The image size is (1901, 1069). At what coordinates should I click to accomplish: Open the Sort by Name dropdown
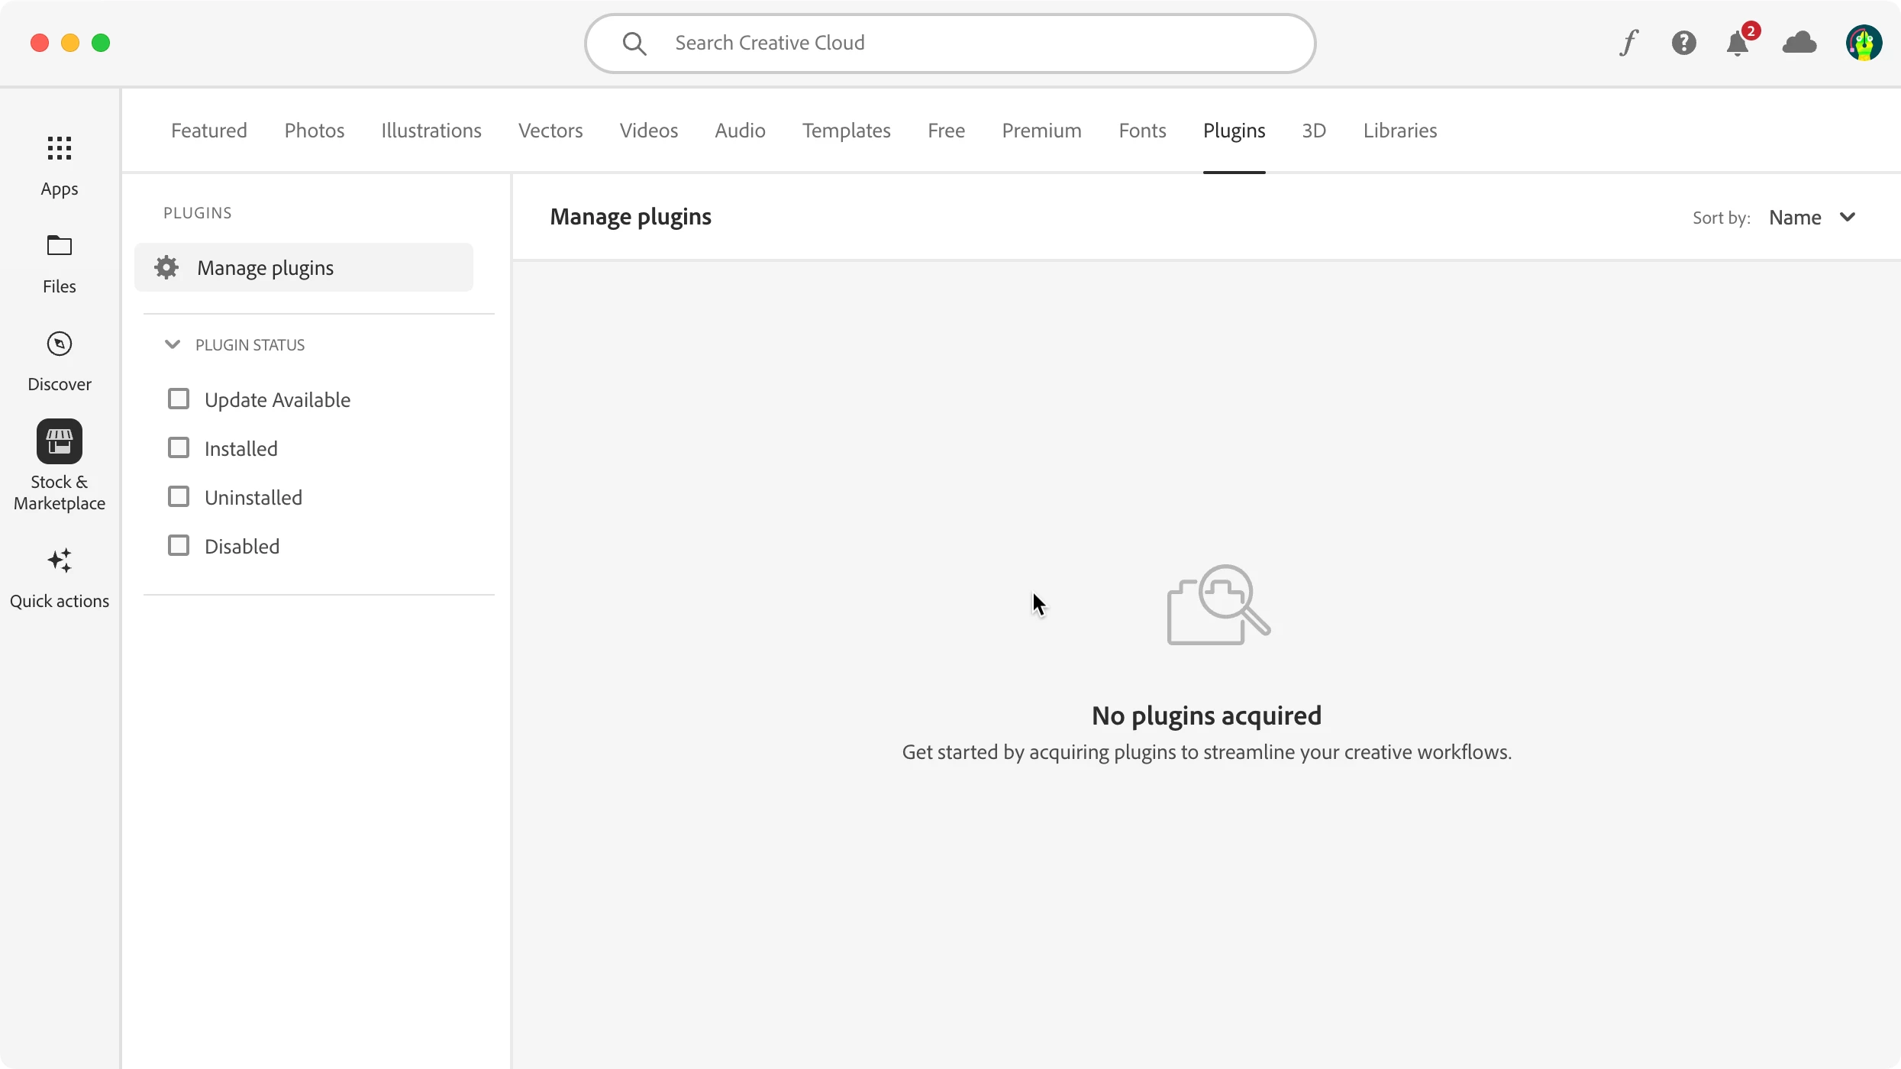pyautogui.click(x=1812, y=218)
